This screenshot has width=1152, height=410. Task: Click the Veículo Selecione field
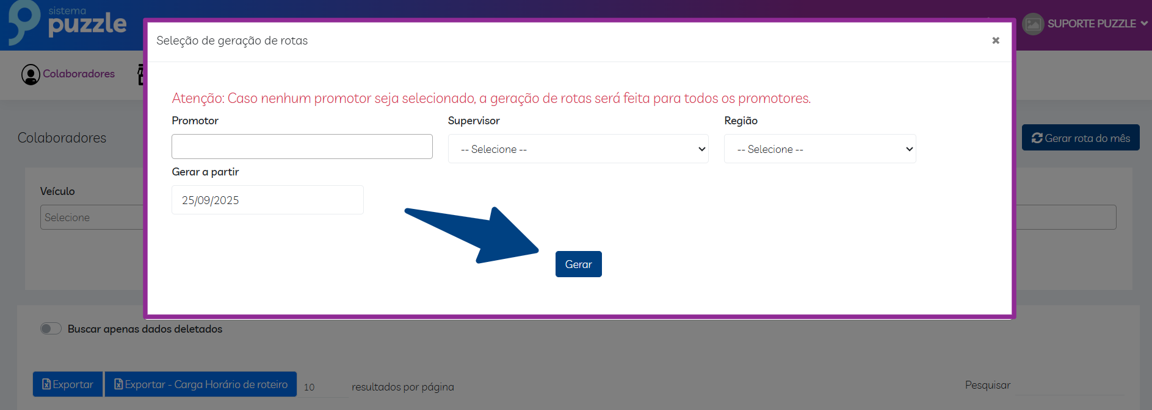(x=92, y=217)
